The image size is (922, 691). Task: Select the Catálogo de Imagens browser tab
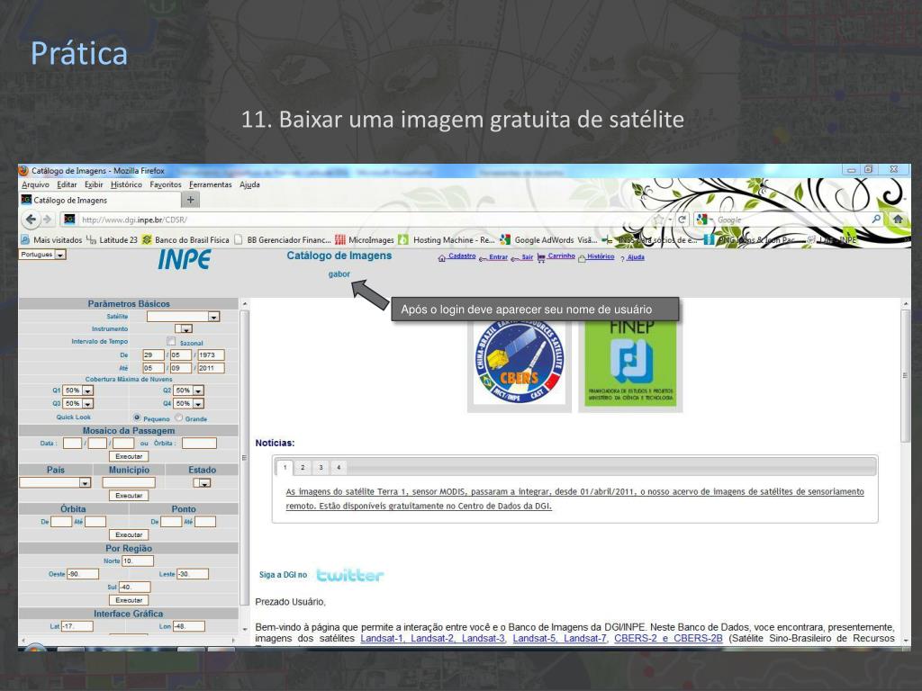[99, 200]
